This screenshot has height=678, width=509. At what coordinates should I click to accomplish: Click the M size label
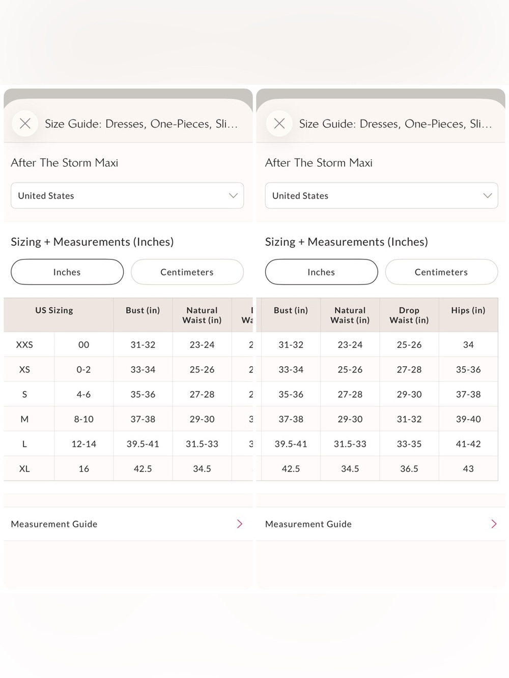pos(24,419)
